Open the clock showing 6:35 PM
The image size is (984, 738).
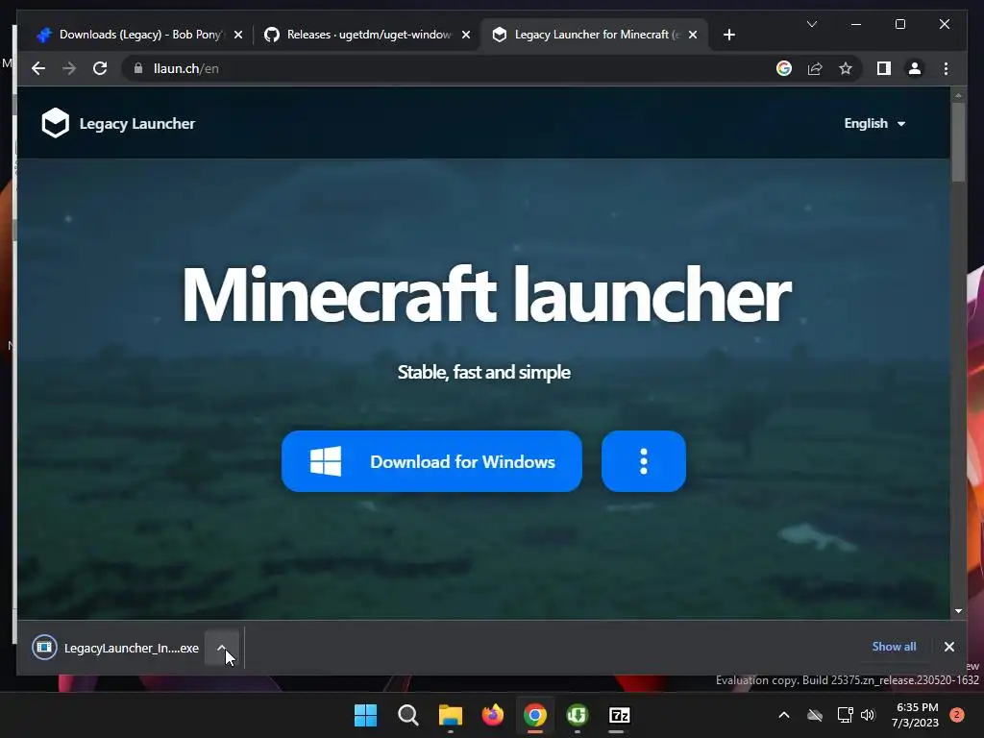pyautogui.click(x=915, y=715)
